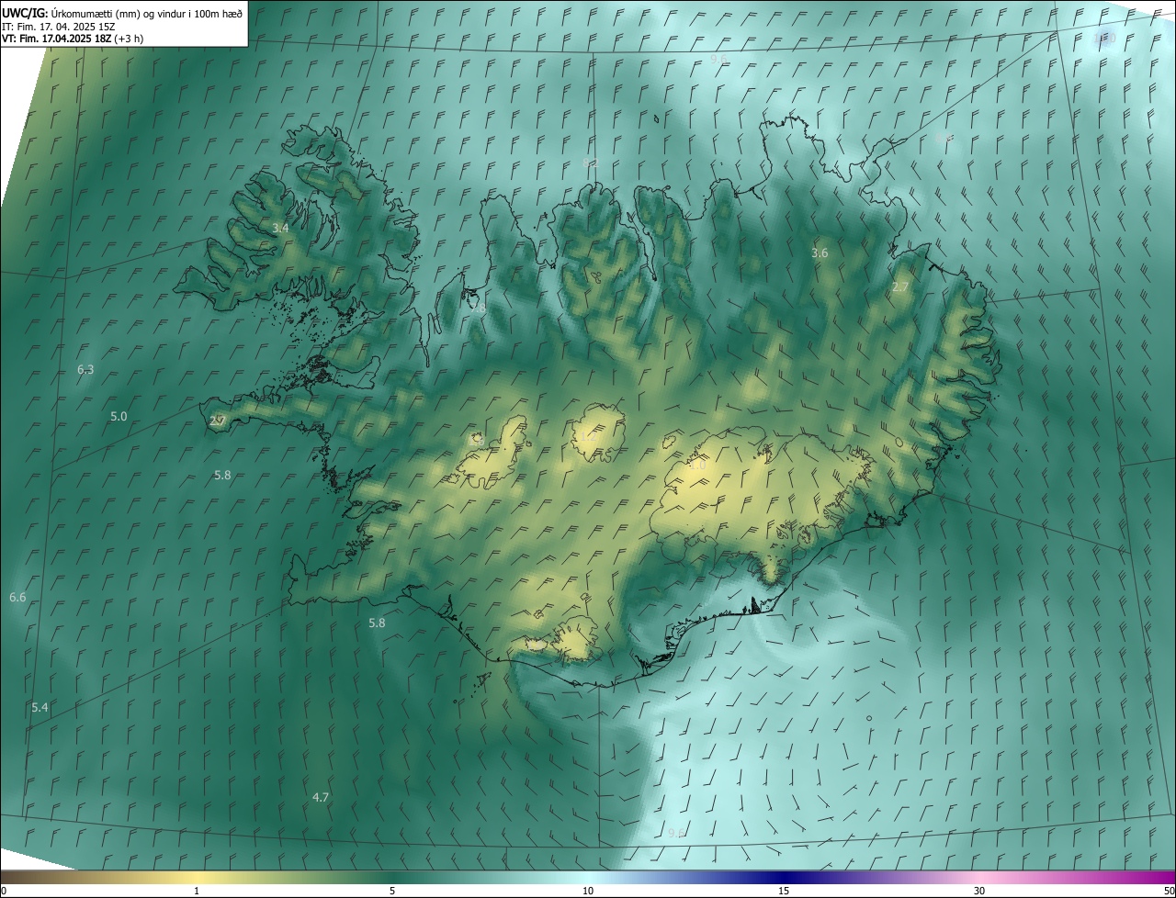The height and width of the screenshot is (898, 1176).
Task: Click the 6.3 value label over the ocean
Action: [85, 370]
